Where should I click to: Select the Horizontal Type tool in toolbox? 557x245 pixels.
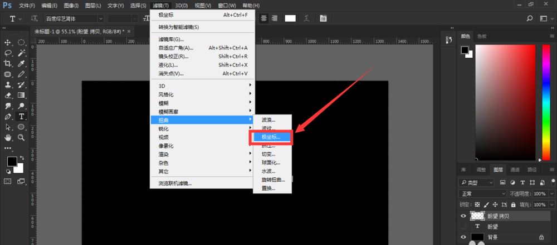(21, 116)
